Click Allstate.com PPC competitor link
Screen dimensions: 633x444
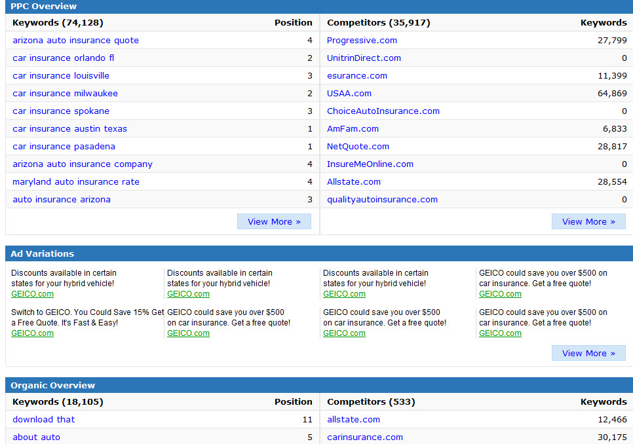pyautogui.click(x=354, y=182)
